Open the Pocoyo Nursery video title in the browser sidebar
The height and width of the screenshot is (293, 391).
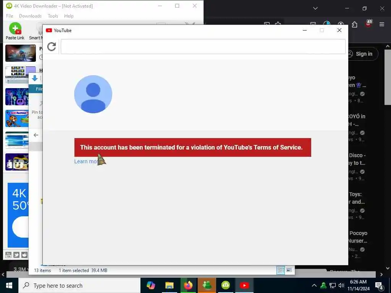(358, 237)
